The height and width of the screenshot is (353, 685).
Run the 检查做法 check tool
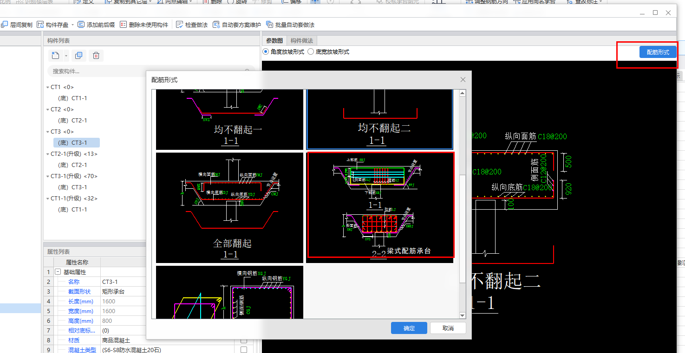click(192, 25)
